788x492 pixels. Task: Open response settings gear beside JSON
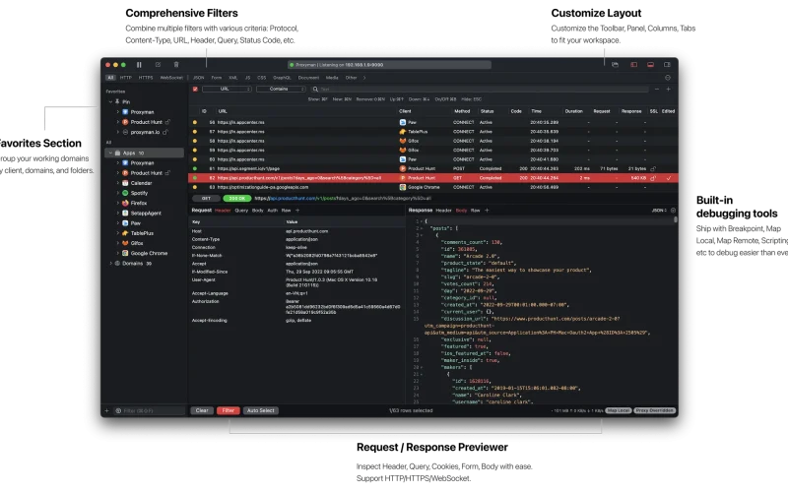tap(673, 211)
